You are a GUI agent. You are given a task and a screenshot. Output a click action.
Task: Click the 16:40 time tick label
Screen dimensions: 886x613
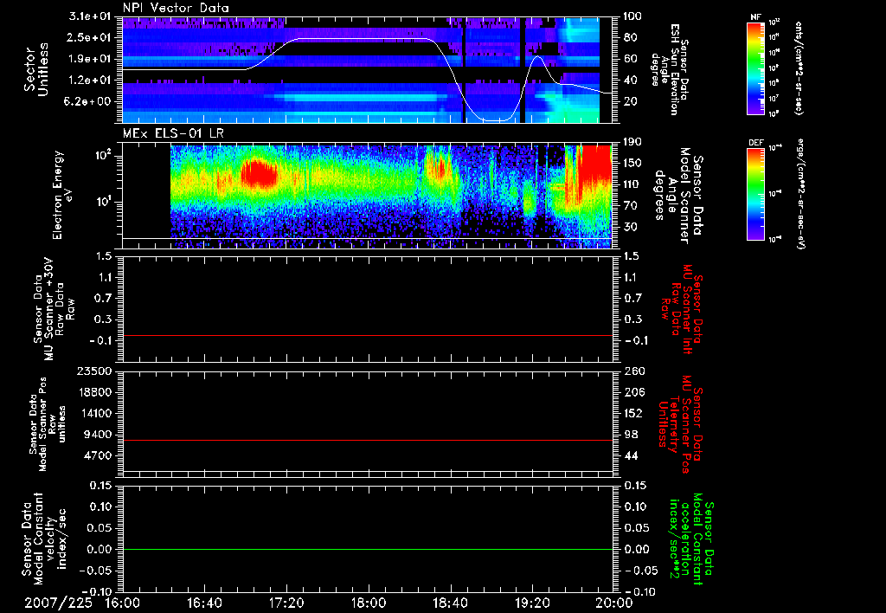204,603
